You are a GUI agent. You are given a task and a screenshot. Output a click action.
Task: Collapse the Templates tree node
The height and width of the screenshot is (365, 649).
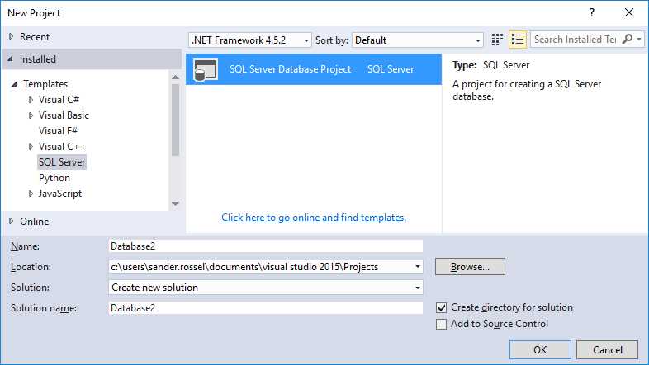pyautogui.click(x=15, y=84)
